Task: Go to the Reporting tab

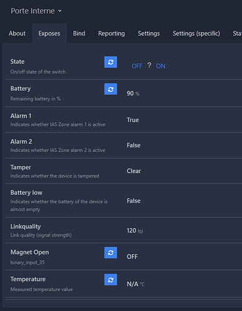Action: pyautogui.click(x=111, y=34)
